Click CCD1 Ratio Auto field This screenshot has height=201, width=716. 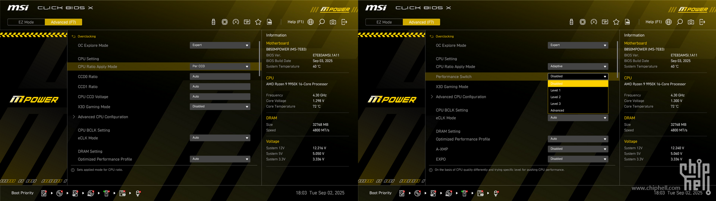pyautogui.click(x=220, y=87)
